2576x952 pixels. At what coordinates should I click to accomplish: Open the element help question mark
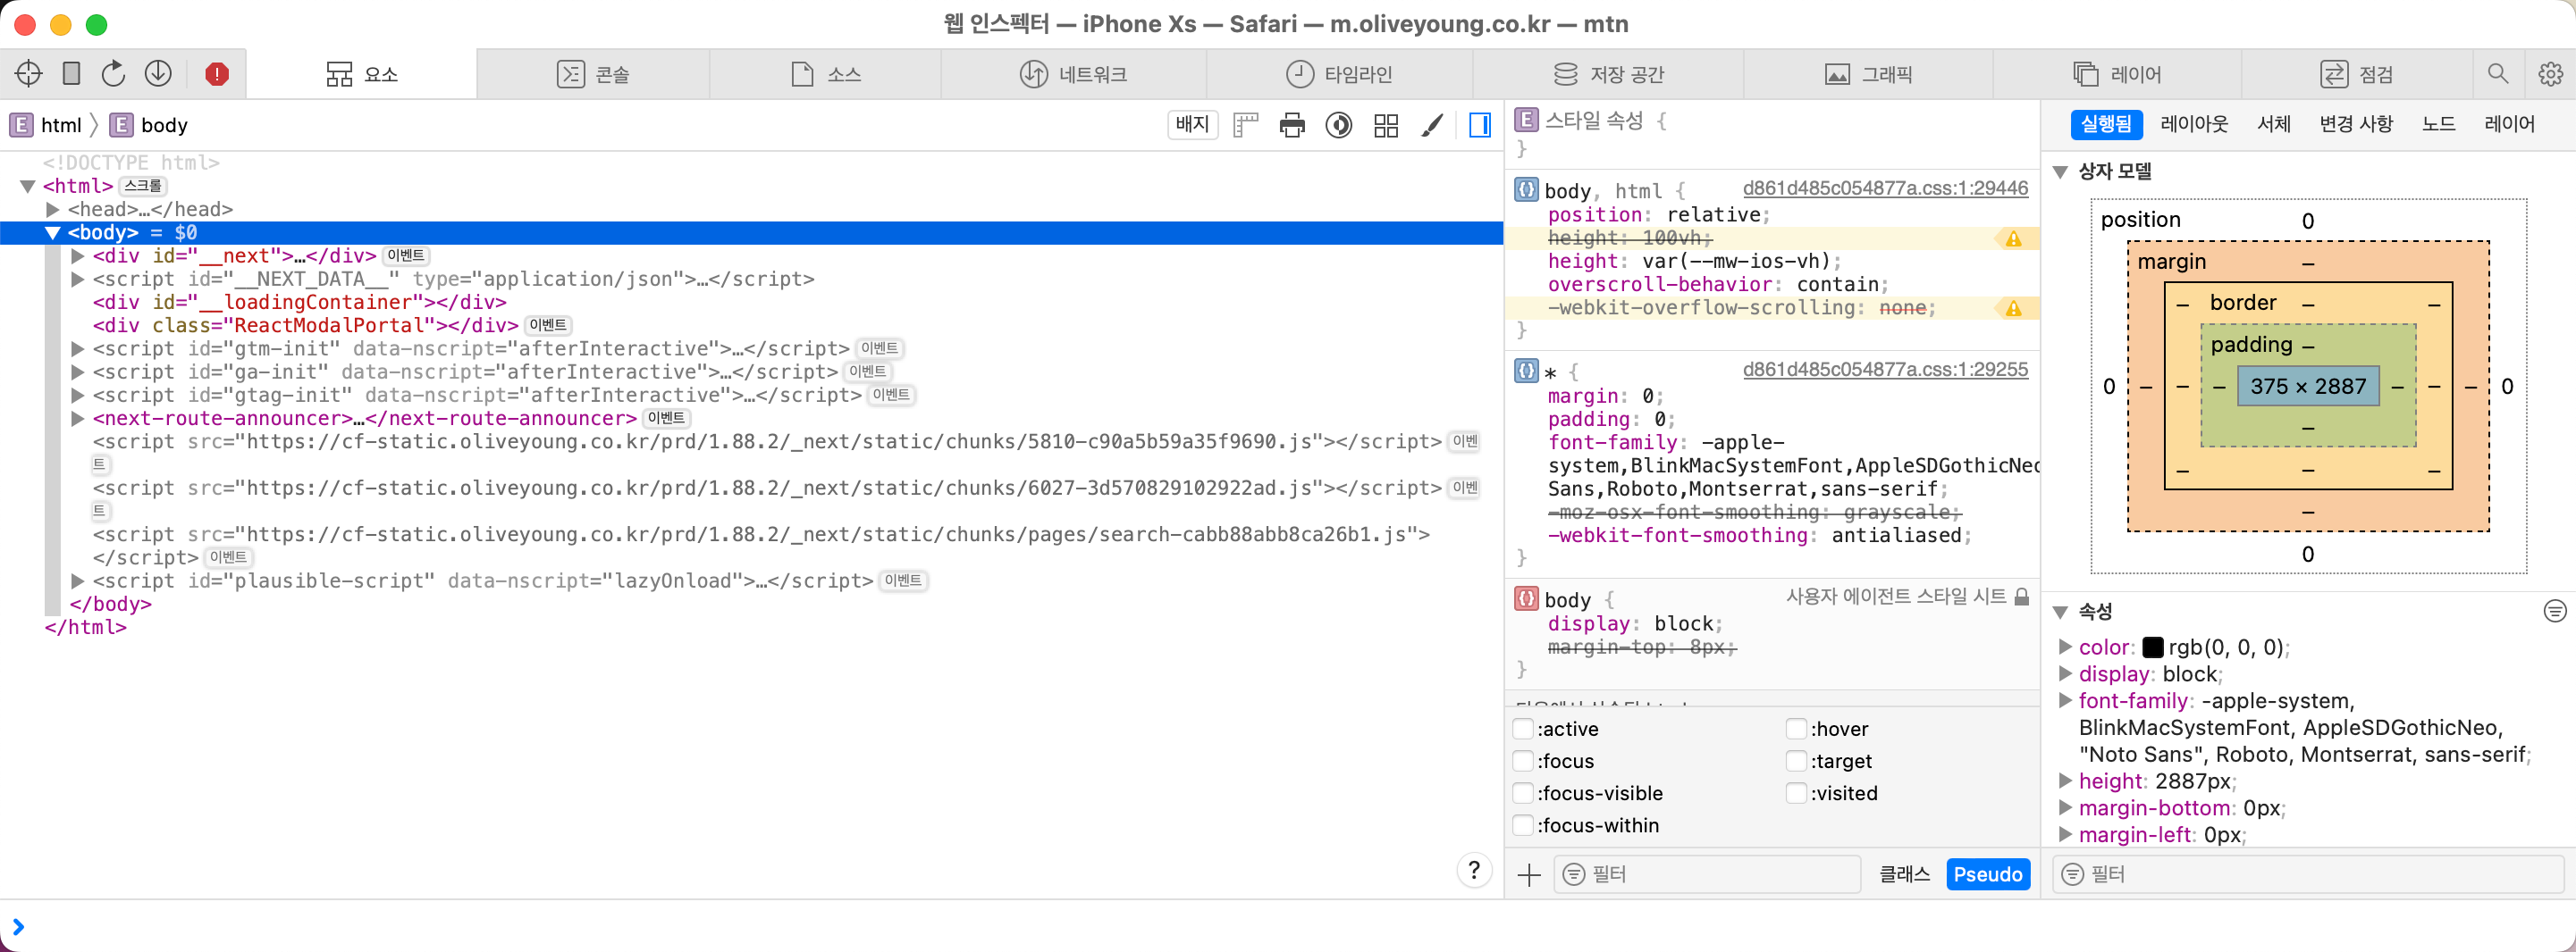pyautogui.click(x=1474, y=871)
